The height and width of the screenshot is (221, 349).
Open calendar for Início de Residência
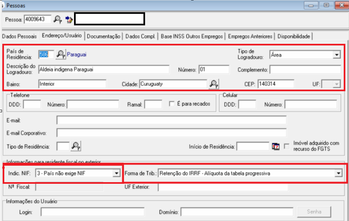[x=276, y=146]
